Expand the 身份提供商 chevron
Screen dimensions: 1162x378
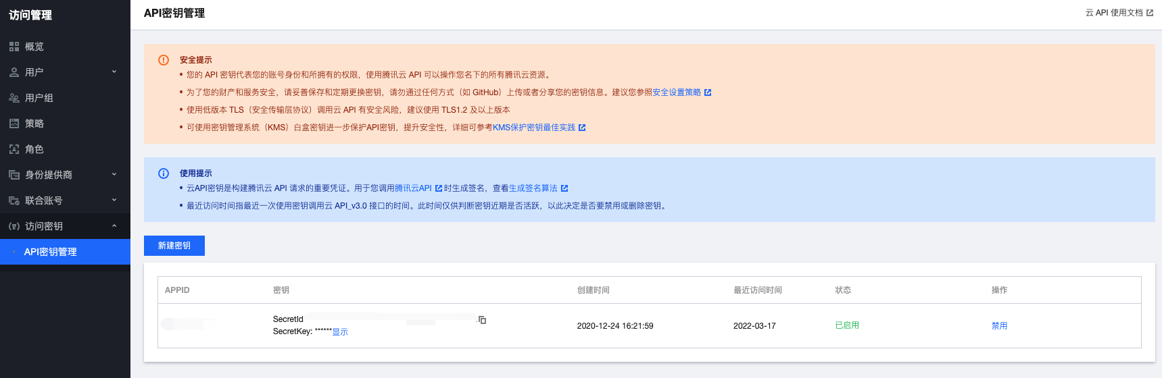(x=114, y=174)
